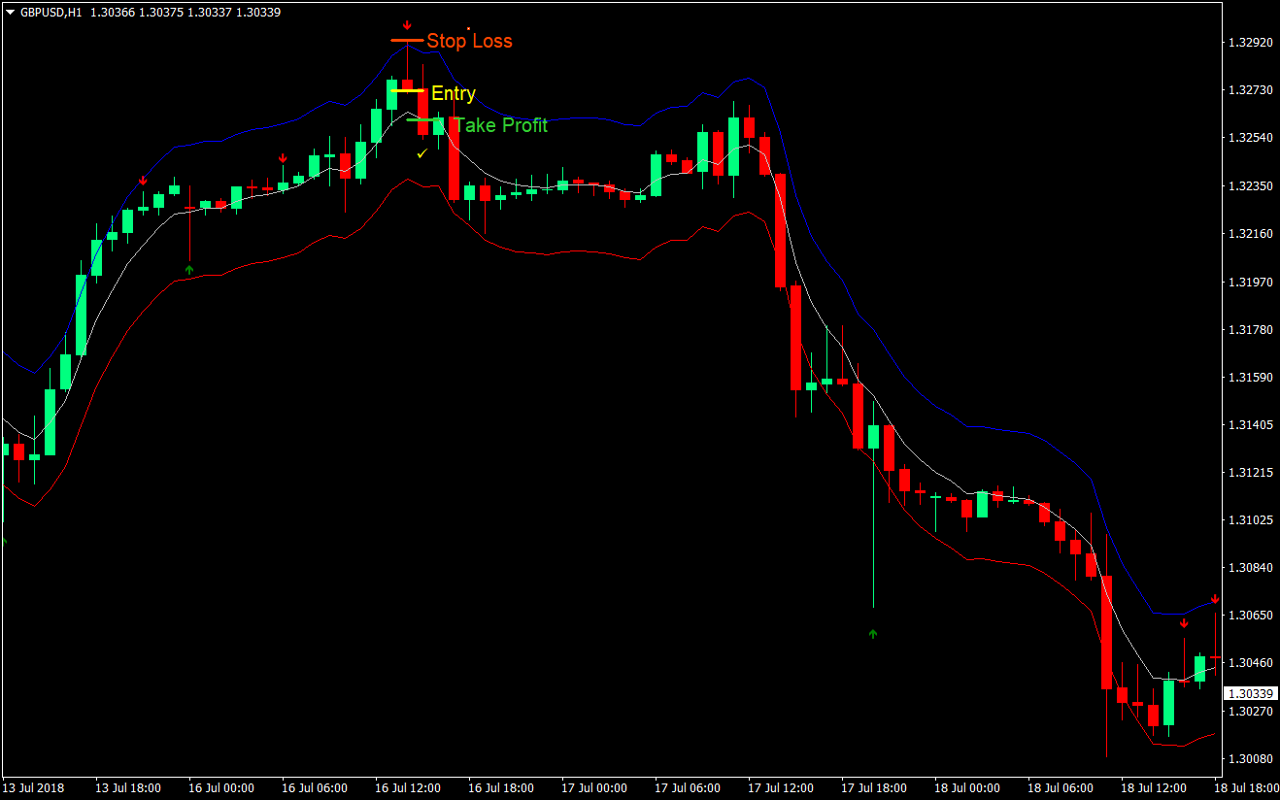Open the GBPUSD,H1 chart dropdown triangle
Image resolution: width=1280 pixels, height=800 pixels.
point(8,12)
